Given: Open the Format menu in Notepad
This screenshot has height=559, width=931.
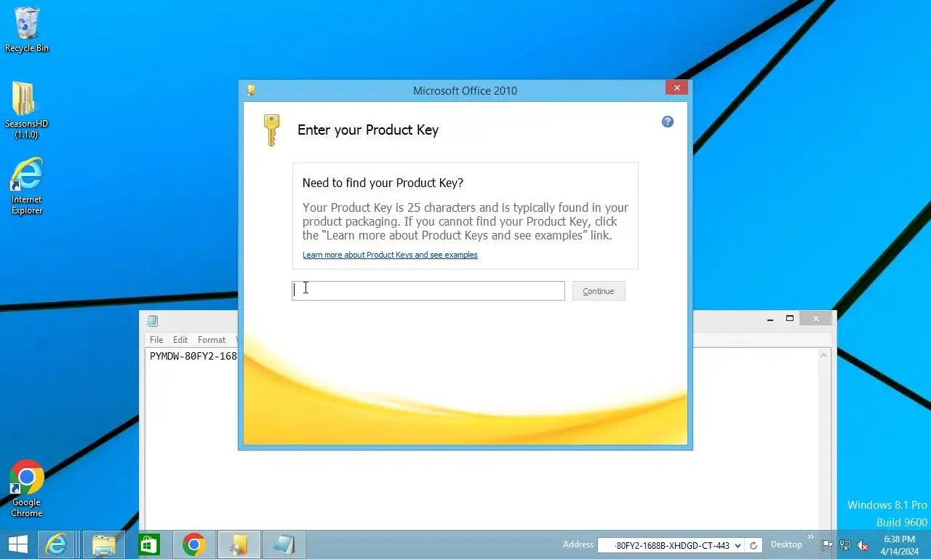Looking at the screenshot, I should [x=212, y=340].
